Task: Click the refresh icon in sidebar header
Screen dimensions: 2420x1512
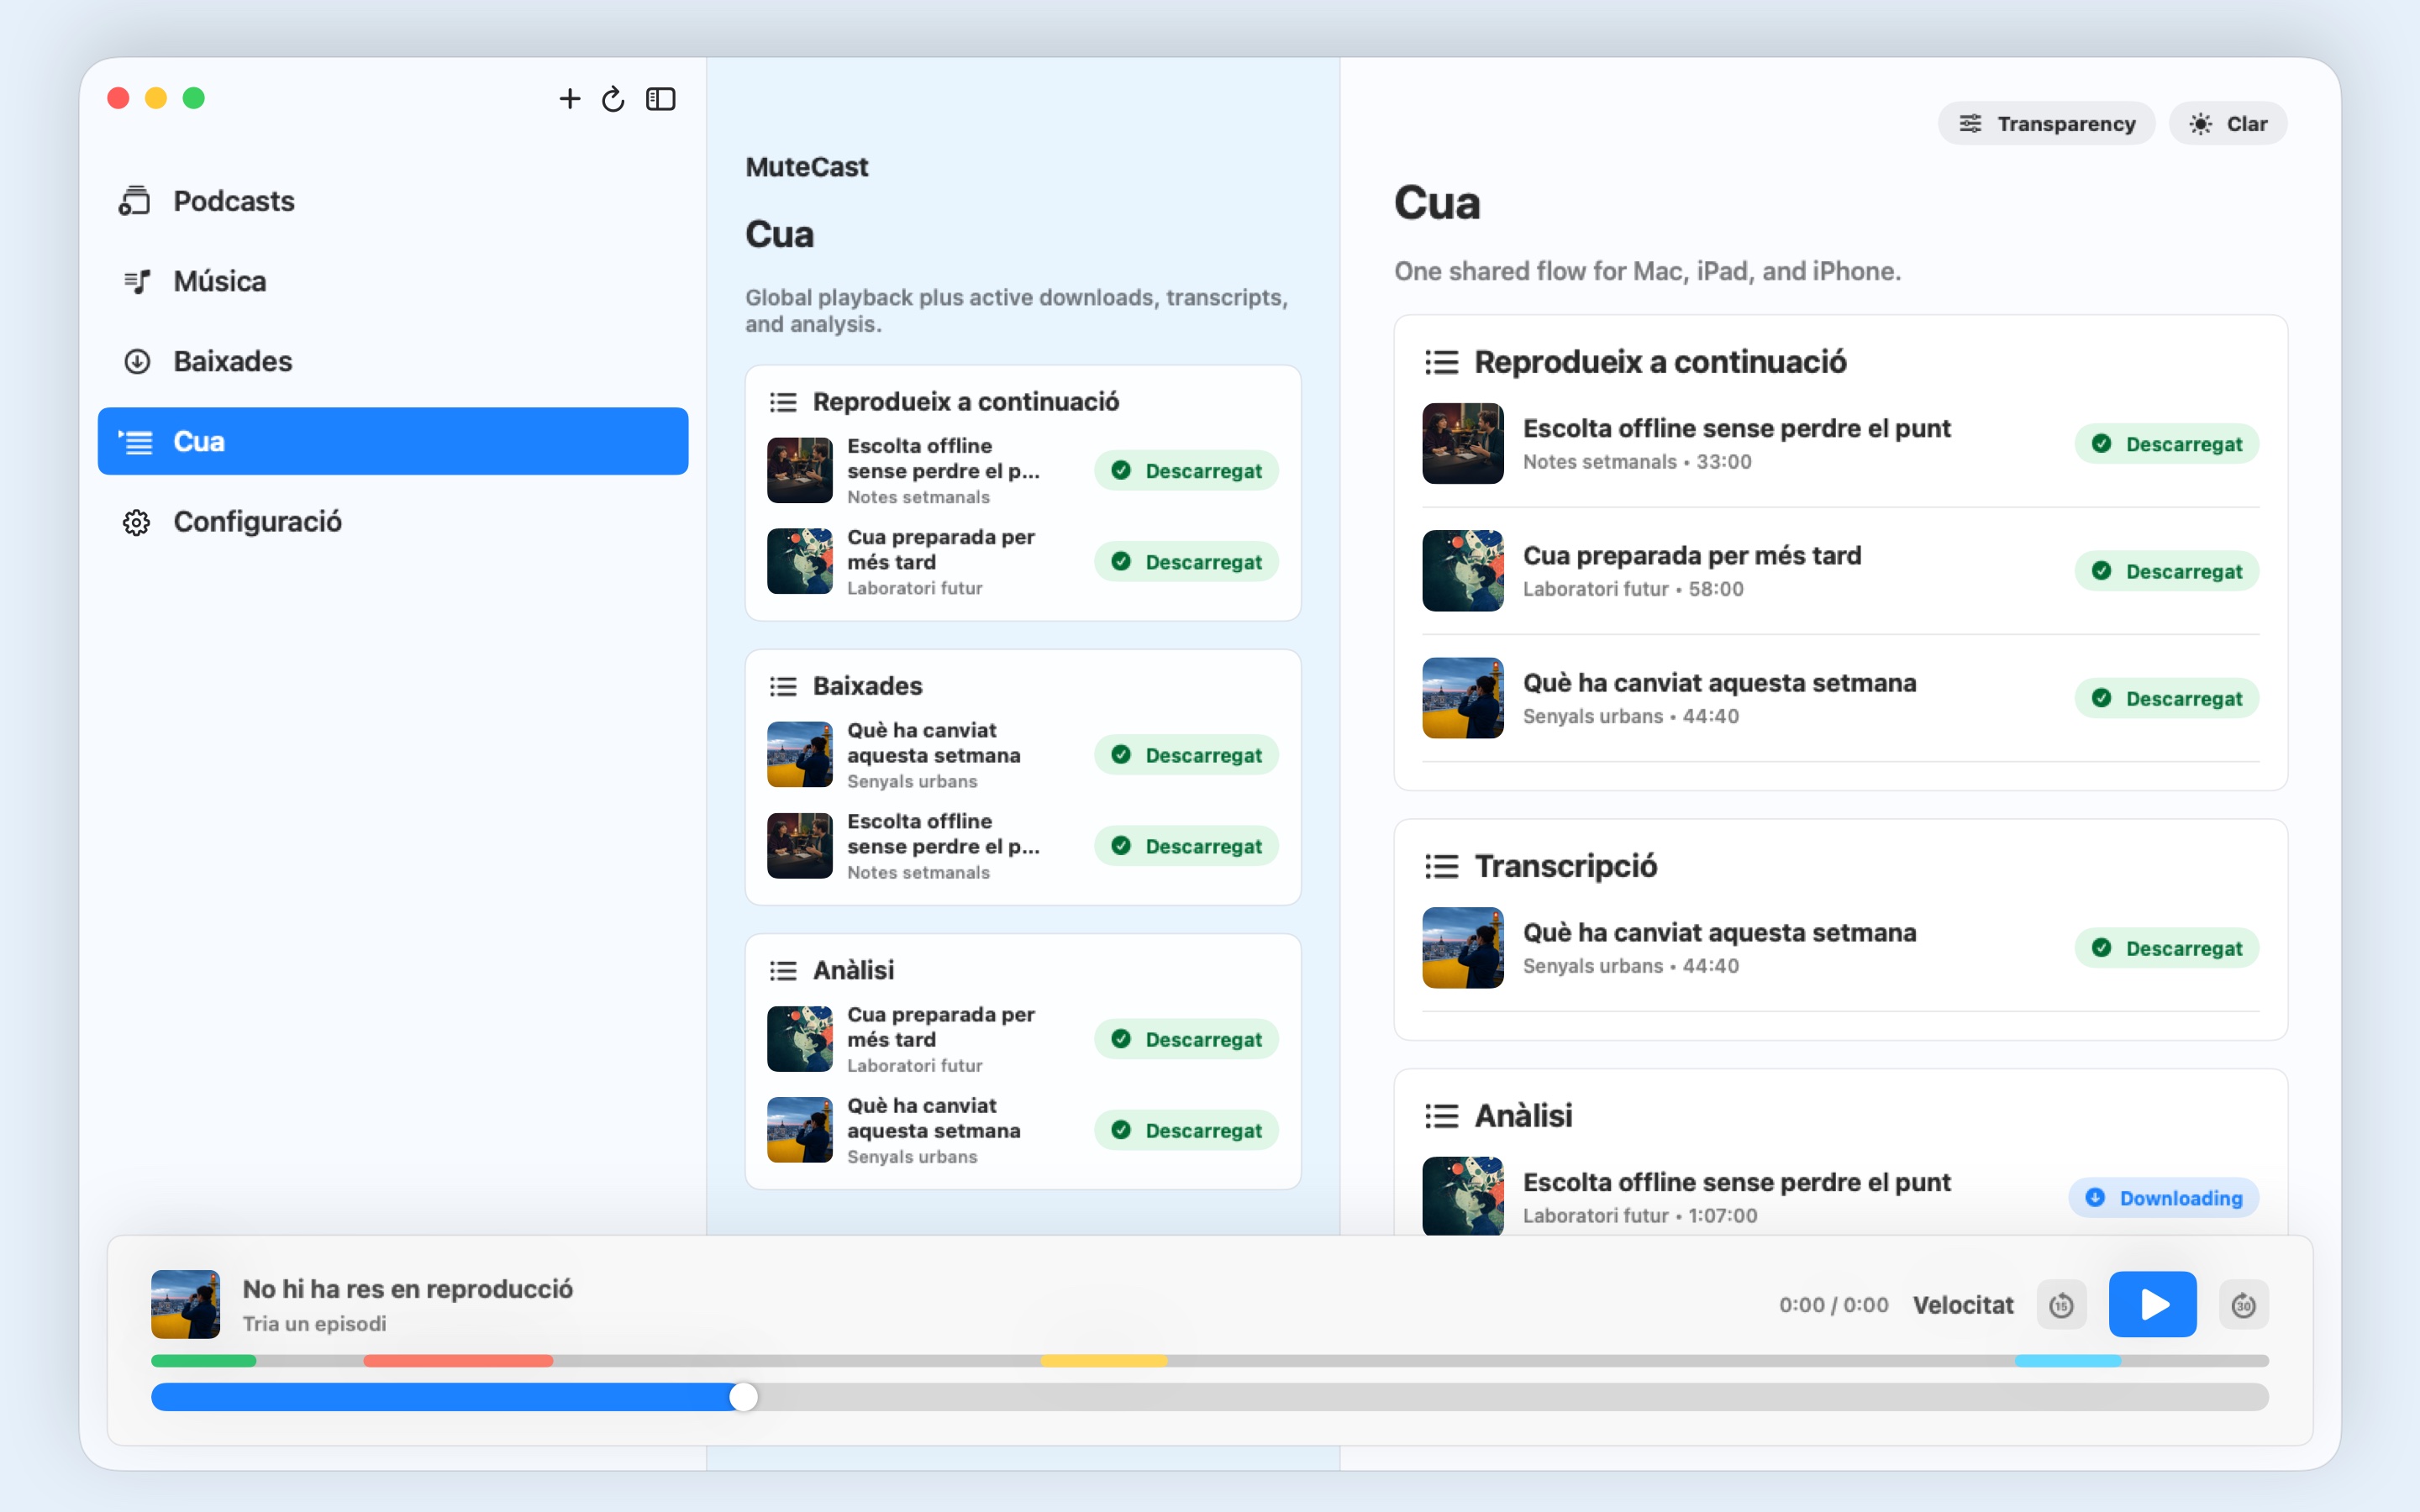Action: 613,98
